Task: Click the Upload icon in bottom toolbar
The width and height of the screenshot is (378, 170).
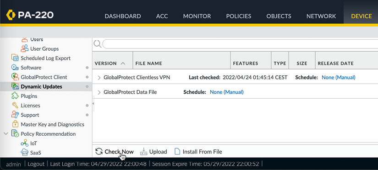Action: pos(144,151)
